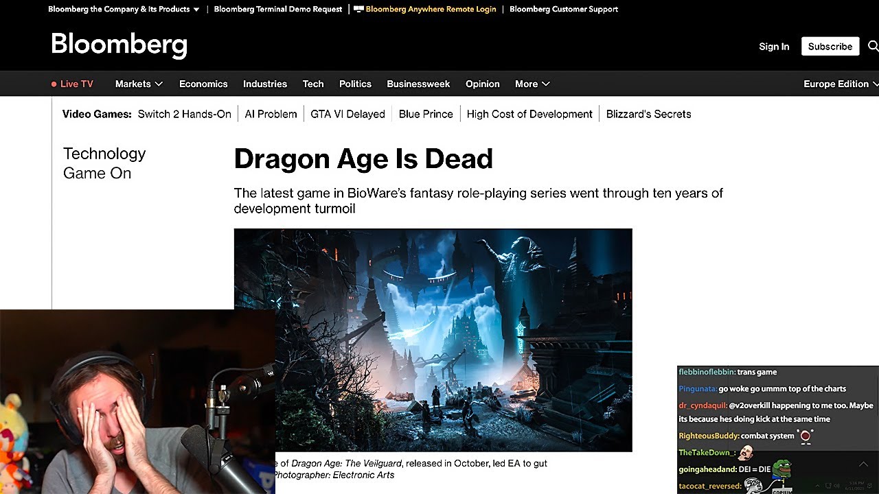Open the GTA VI Delayed story
Viewport: 879px width, 494px height.
(347, 114)
